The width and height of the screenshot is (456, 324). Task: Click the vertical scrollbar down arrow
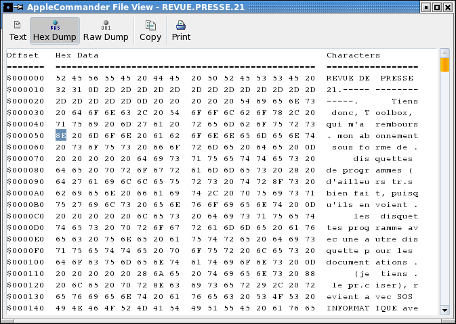pos(444,310)
